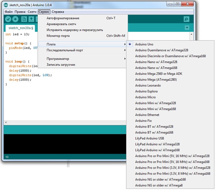The image size is (216, 191).
Task: Select Arduino Ethernet board
Action: [170, 115]
